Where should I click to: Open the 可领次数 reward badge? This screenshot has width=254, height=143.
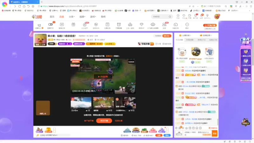point(146,44)
